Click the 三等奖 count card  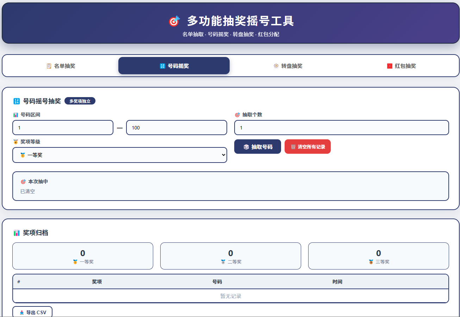[379, 256]
